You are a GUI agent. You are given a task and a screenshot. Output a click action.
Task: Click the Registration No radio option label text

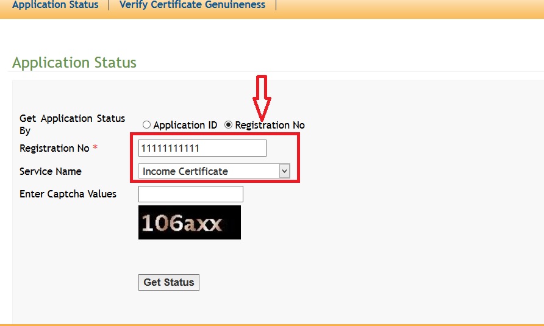pos(270,125)
